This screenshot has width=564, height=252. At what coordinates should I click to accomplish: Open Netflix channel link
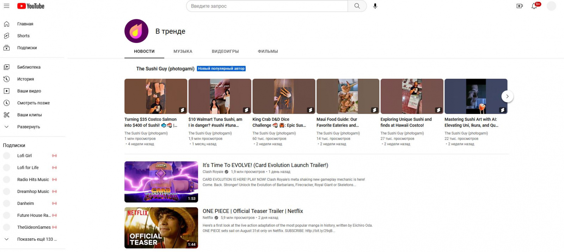[x=208, y=218]
